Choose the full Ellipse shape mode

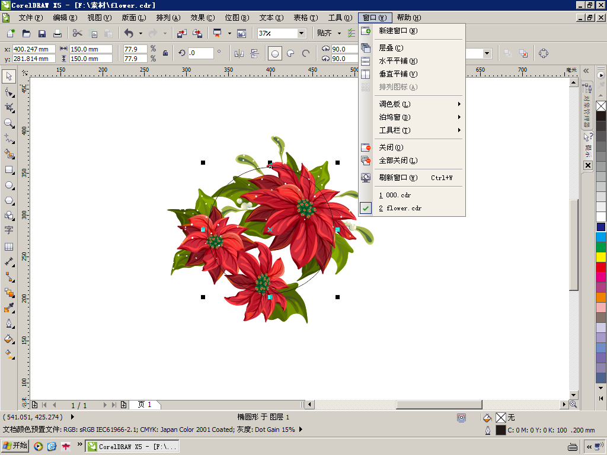[x=275, y=53]
